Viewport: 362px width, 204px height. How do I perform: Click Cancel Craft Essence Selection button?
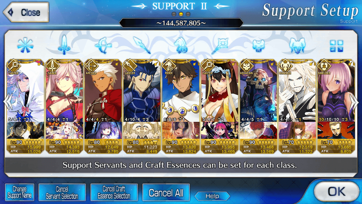click(114, 192)
